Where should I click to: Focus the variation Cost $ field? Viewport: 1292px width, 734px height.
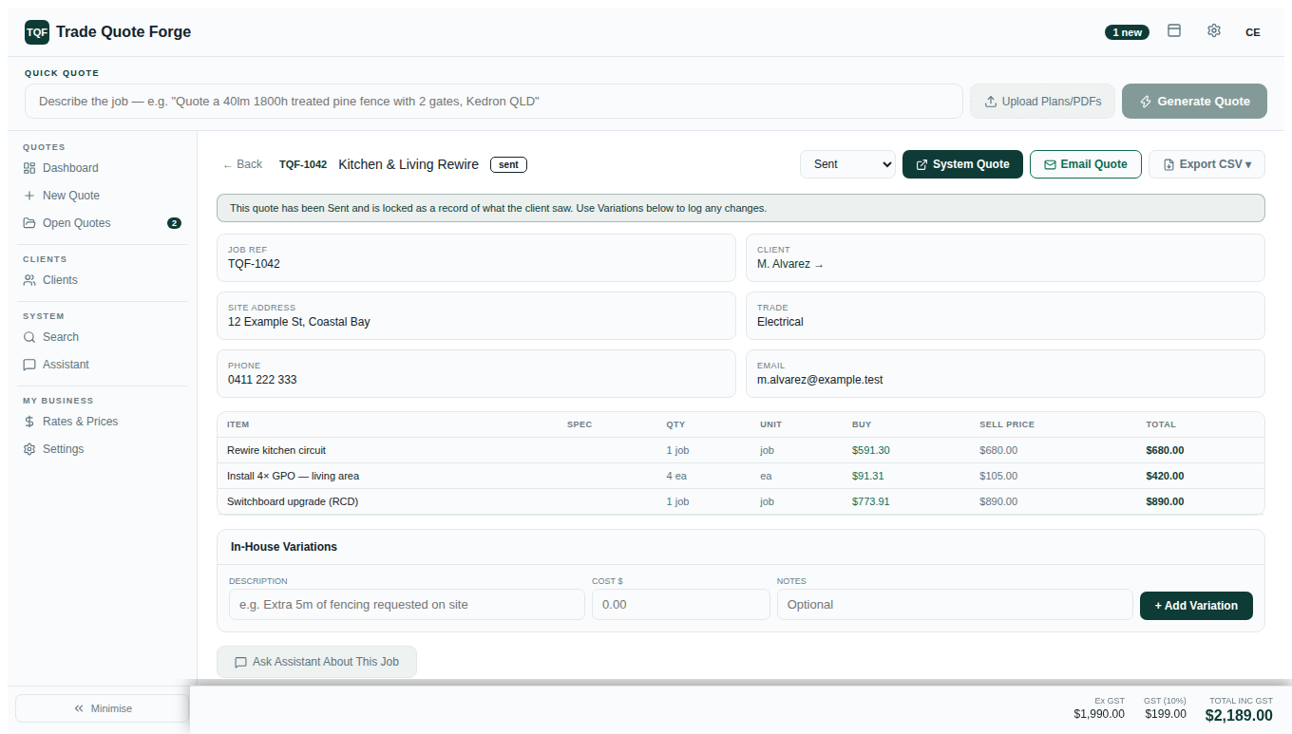pos(681,605)
